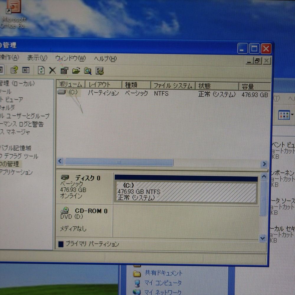Restore the inner MMC child window
The height and width of the screenshot is (295, 295).
point(257,61)
